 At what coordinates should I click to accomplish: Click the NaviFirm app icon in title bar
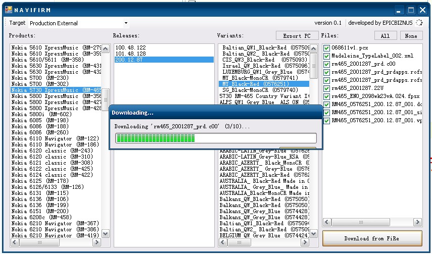coord(9,10)
